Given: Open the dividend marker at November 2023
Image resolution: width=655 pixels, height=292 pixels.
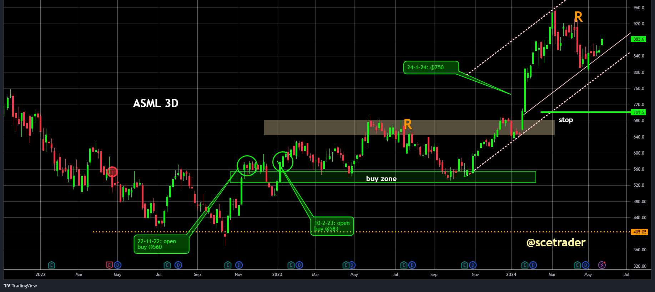Looking at the screenshot, I should [x=473, y=265].
